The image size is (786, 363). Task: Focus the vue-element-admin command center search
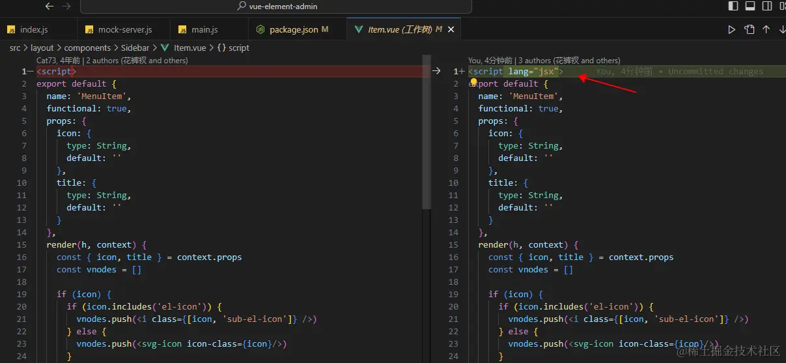276,7
